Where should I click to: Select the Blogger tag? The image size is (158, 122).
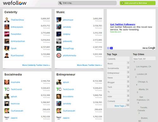(118, 82)
